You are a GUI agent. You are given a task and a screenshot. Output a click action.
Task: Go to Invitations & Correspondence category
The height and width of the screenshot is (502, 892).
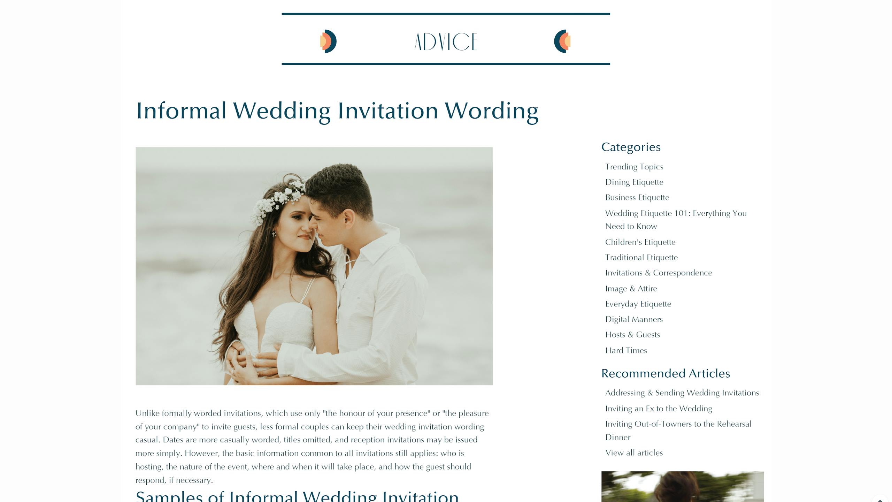[x=658, y=273]
